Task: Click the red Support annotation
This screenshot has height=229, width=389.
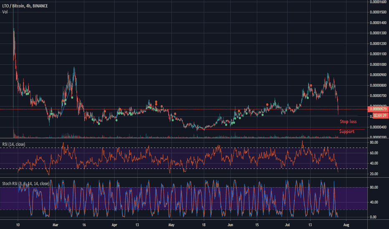Action: point(347,132)
